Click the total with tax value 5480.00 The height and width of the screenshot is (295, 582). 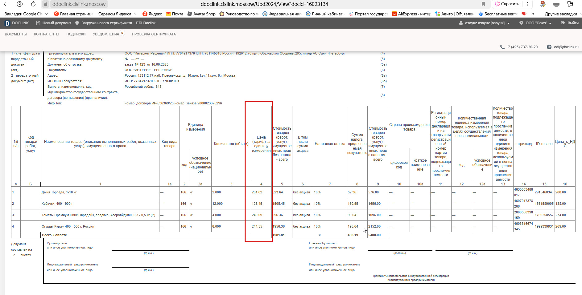click(374, 235)
